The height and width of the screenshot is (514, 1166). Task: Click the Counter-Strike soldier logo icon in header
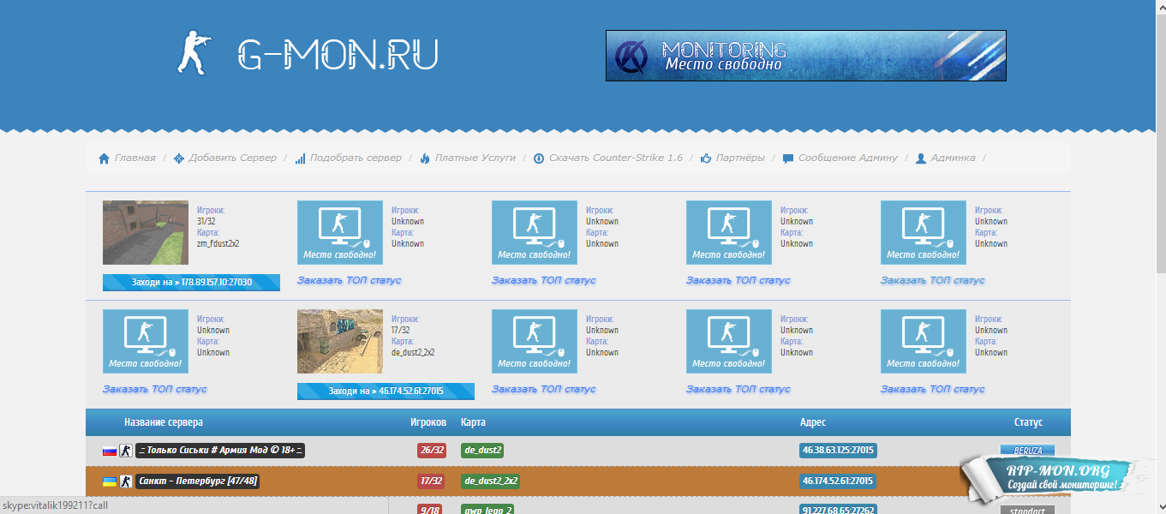[194, 52]
